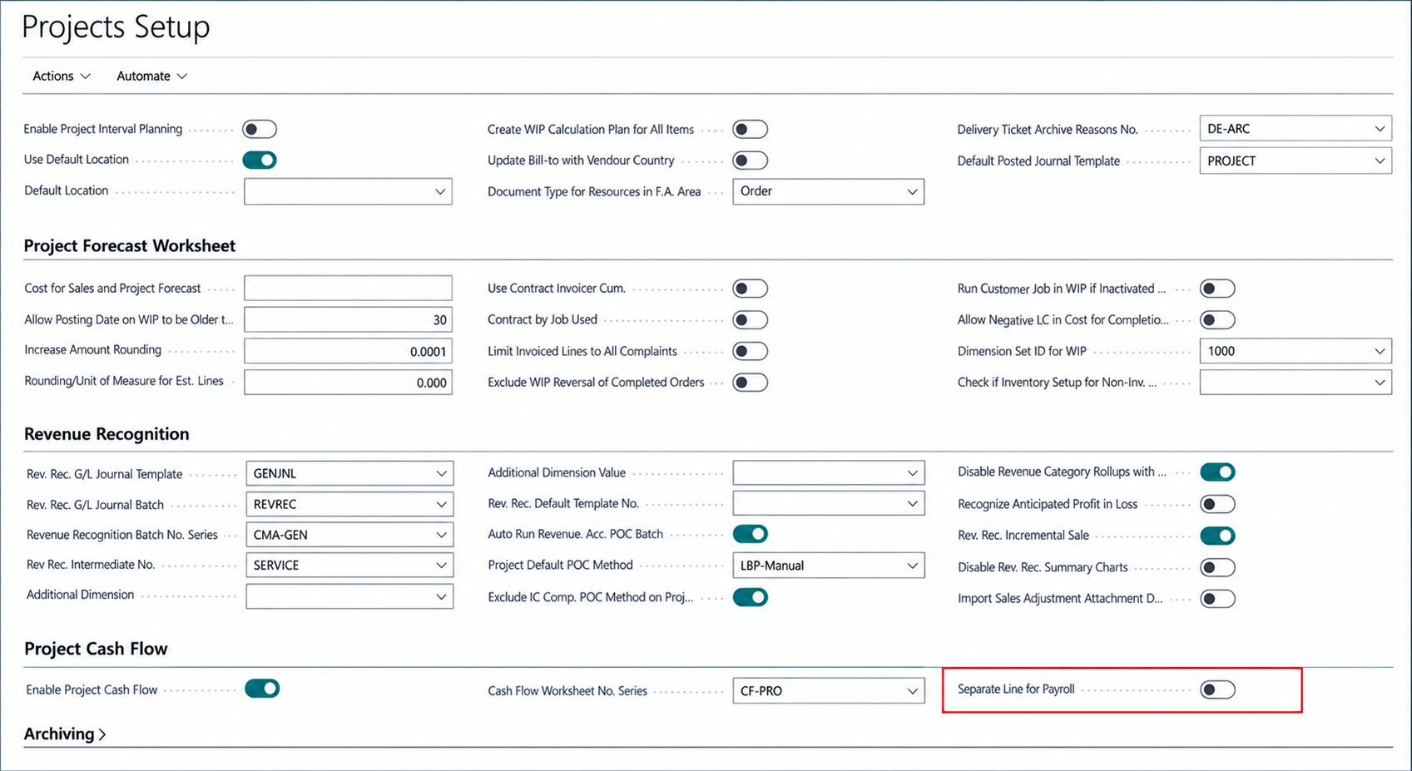Toggle Update Bill-to with Vendour Country
Image resolution: width=1412 pixels, height=771 pixels.
pos(750,161)
